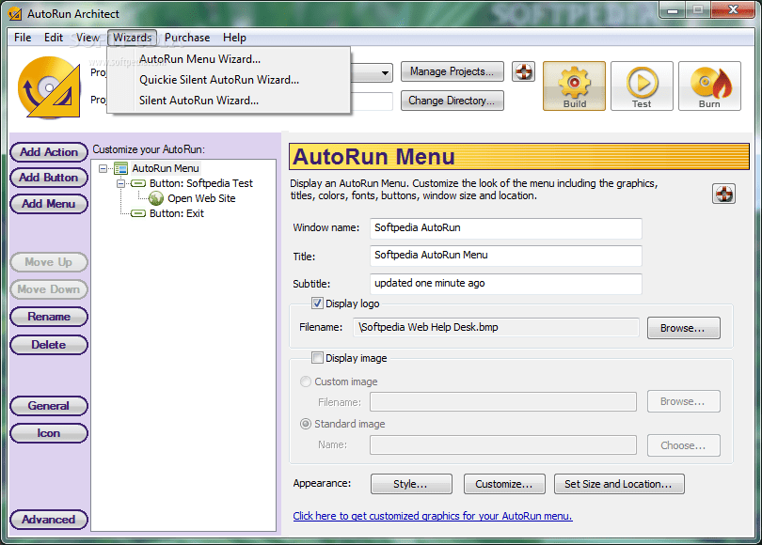This screenshot has height=545, width=762.
Task: Click Set Size and Location... button
Action: coord(619,484)
